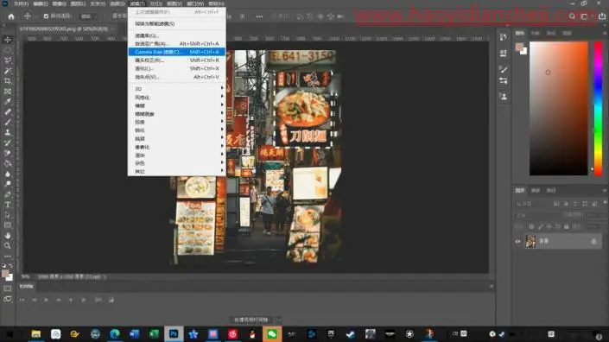Toggle the Auto-Select checkbox
609x342 pixels.
[47, 16]
